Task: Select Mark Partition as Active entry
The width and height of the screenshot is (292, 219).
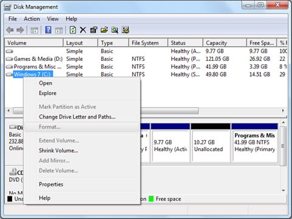Action: tap(82, 107)
